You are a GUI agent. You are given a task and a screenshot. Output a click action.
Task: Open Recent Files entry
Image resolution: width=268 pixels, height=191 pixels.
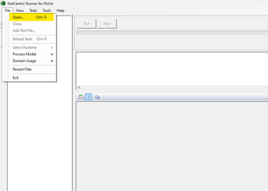pyautogui.click(x=33, y=69)
